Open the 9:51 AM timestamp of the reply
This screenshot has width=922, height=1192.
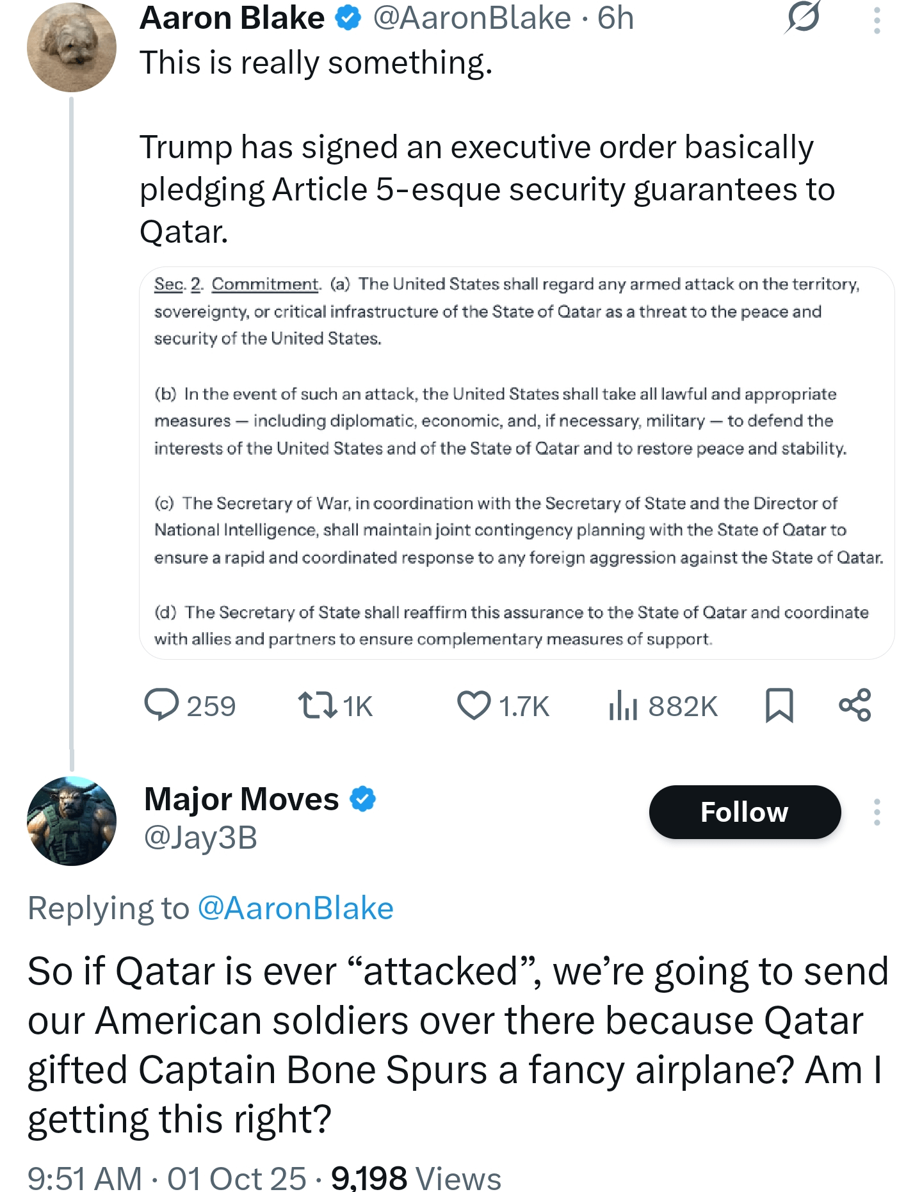pos(85,1177)
